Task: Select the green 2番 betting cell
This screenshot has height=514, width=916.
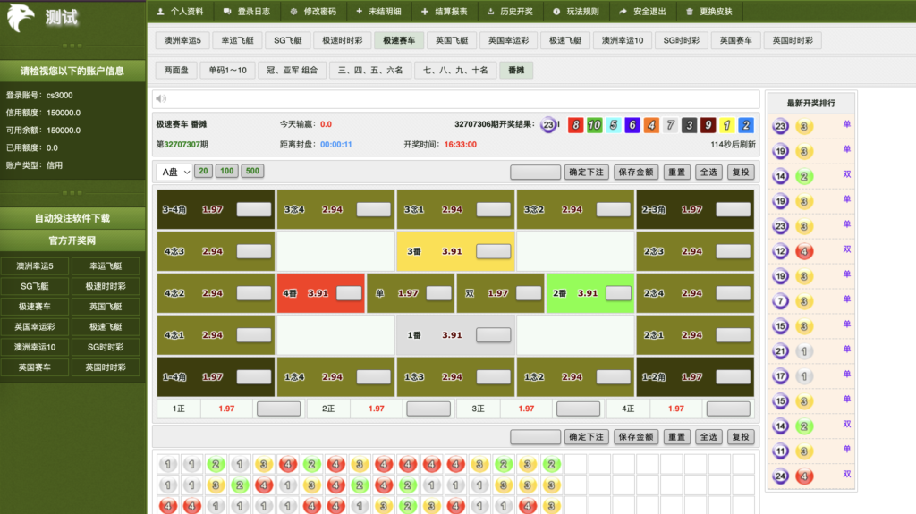Action: (x=572, y=293)
